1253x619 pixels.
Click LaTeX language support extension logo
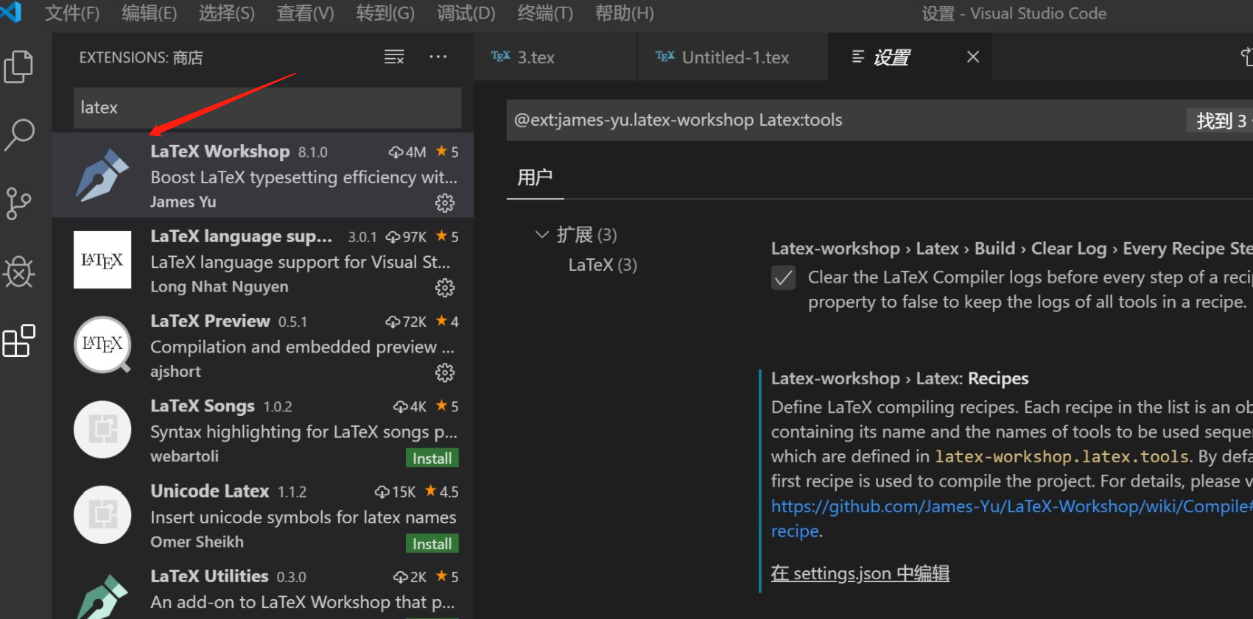(102, 260)
